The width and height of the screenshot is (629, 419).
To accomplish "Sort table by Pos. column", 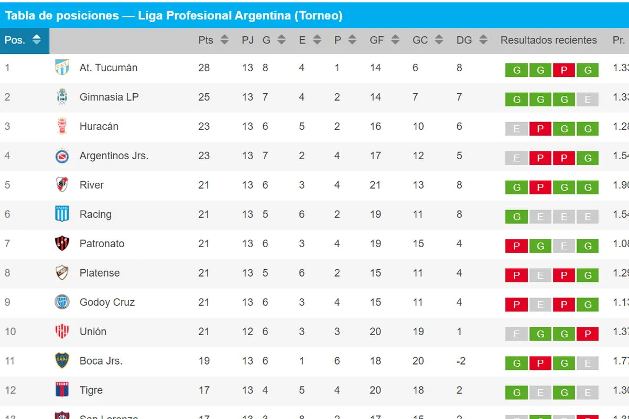I will coord(25,40).
